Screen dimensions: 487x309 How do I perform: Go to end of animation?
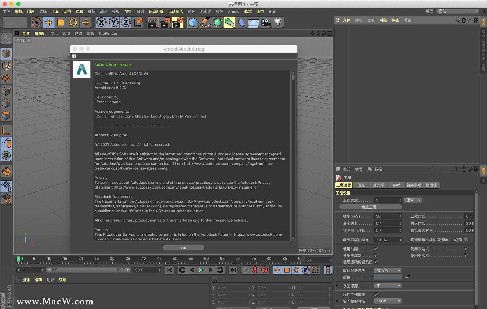click(233, 270)
